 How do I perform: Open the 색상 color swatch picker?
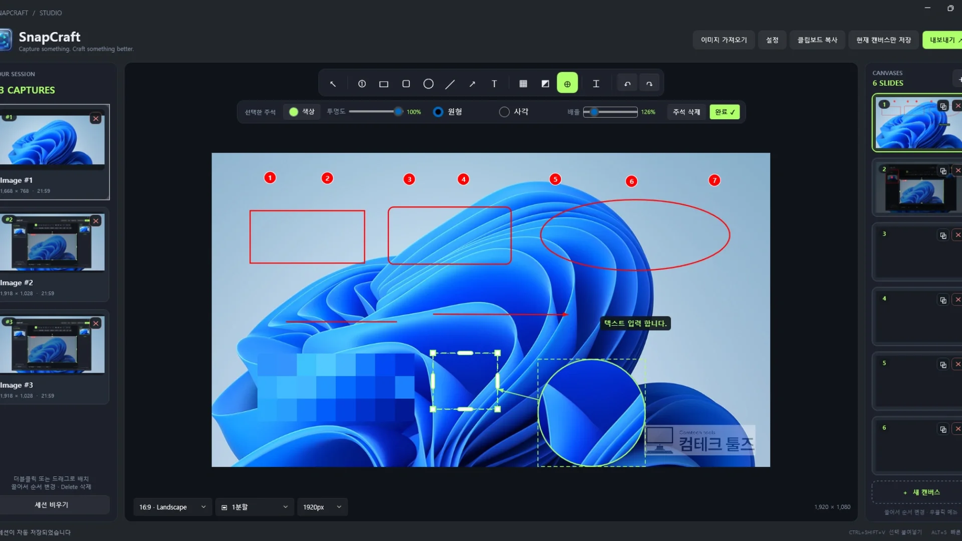(x=302, y=112)
